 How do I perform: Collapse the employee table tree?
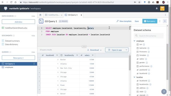tap(134, 41)
